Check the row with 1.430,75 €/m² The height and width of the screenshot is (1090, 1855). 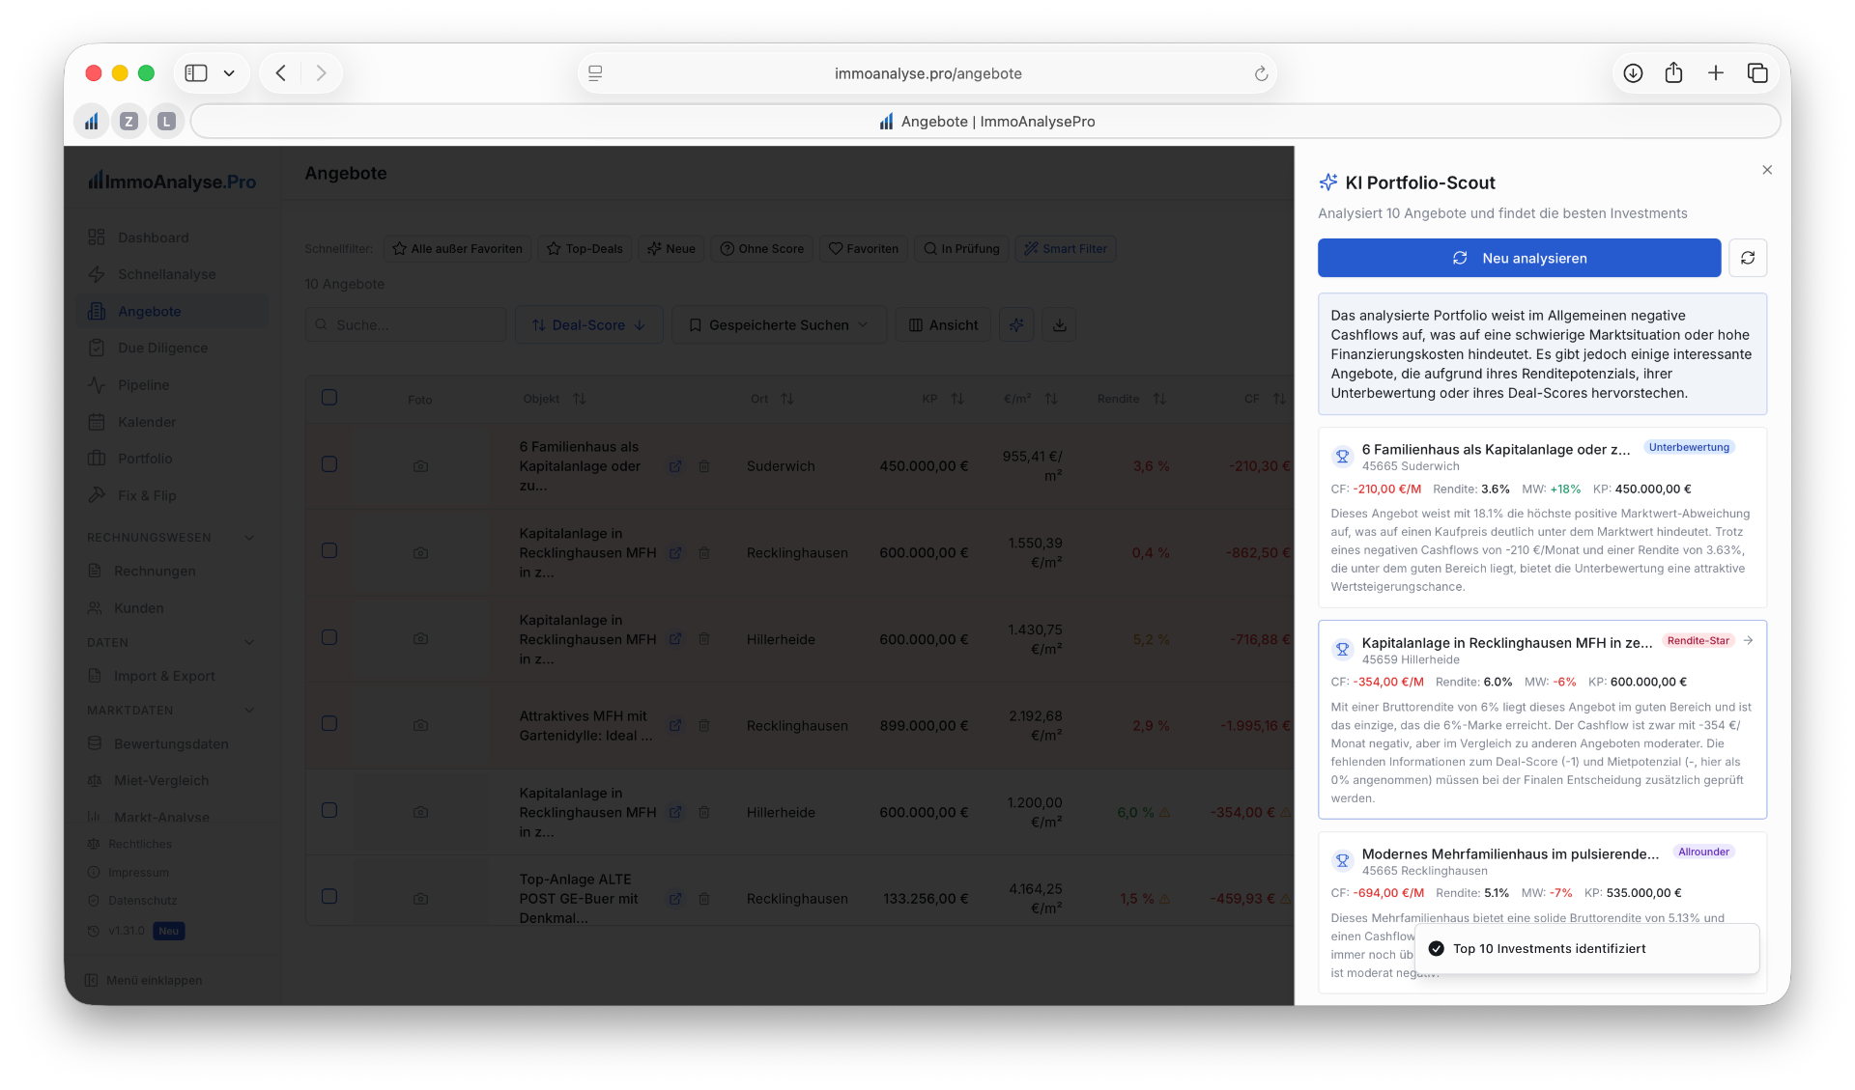[x=329, y=637]
